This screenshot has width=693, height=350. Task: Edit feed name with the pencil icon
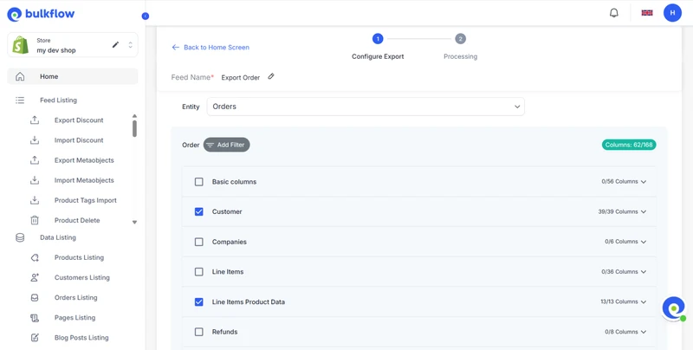coord(271,76)
